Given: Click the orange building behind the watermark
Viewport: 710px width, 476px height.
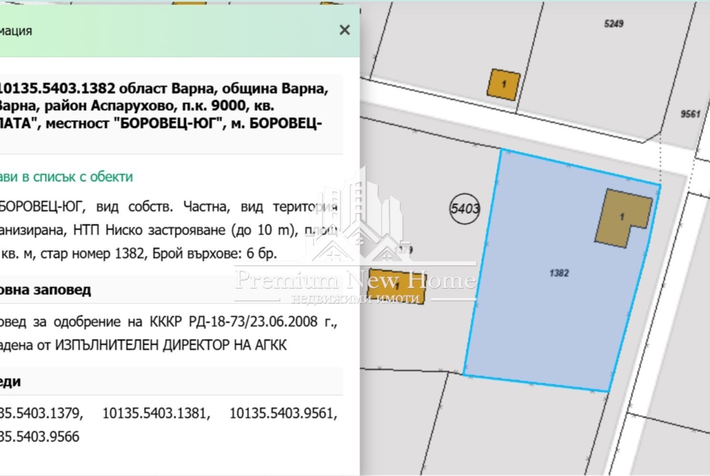Looking at the screenshot, I should (397, 286).
